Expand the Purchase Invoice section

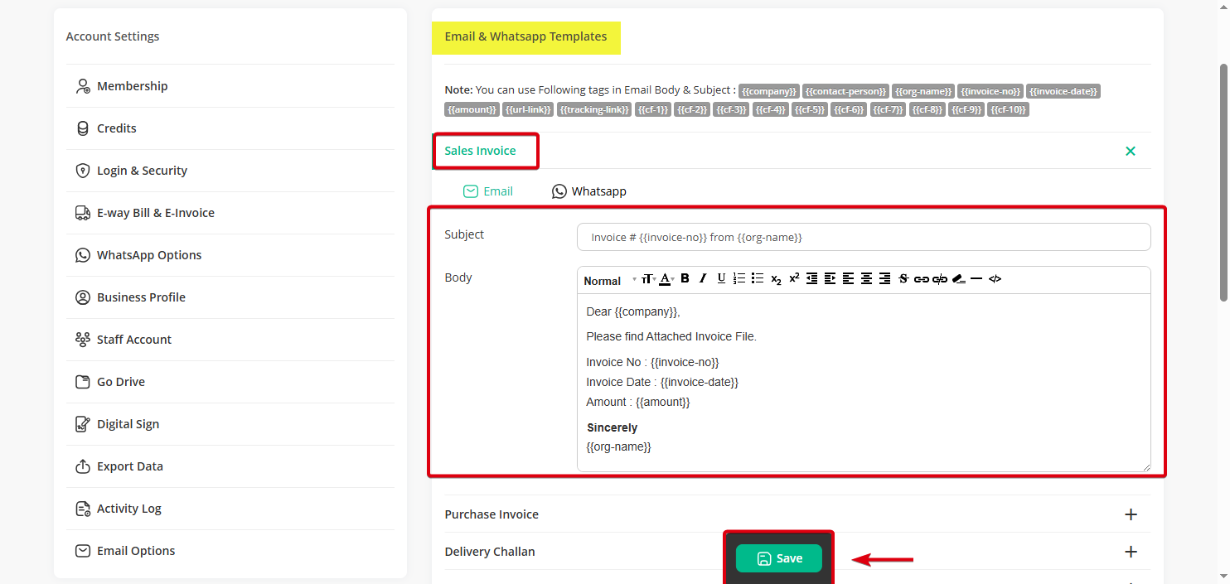(1131, 514)
